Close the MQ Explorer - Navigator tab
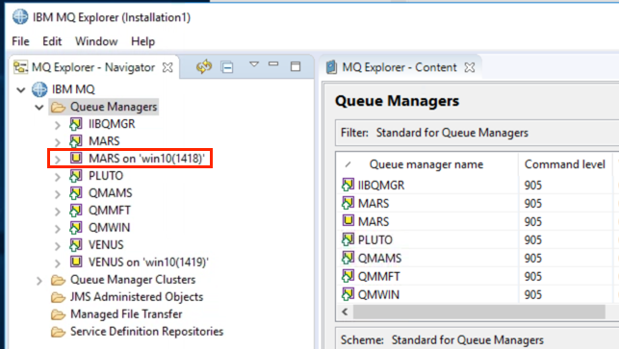Viewport: 619px width, 349px height. [x=168, y=67]
